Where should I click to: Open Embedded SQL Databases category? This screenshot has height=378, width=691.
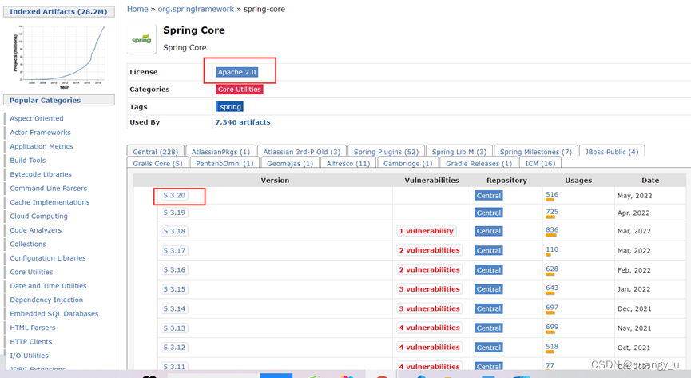click(x=54, y=313)
